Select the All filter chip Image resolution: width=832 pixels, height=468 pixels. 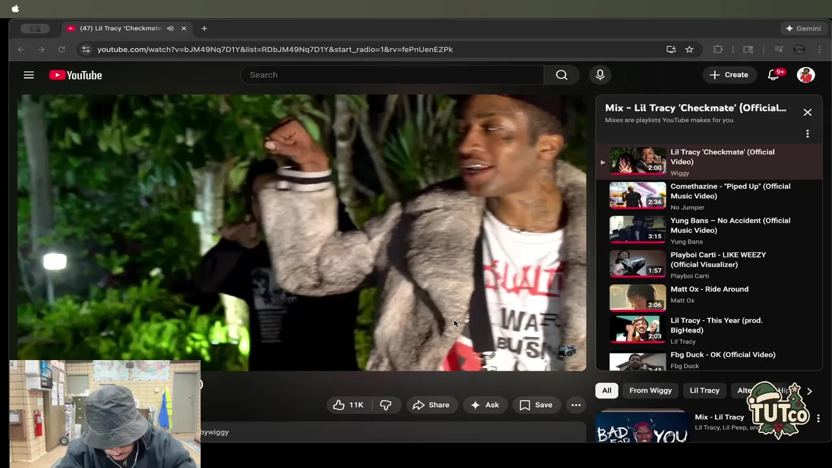pyautogui.click(x=606, y=391)
